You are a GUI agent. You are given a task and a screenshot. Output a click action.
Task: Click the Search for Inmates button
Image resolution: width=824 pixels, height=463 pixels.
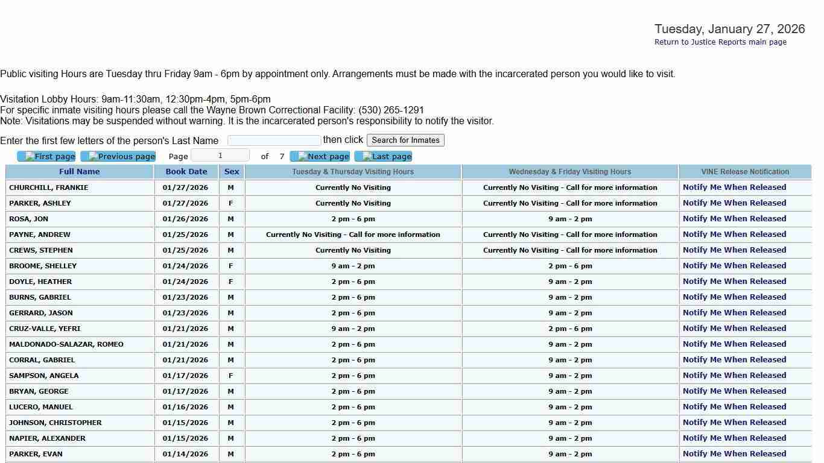(405, 140)
